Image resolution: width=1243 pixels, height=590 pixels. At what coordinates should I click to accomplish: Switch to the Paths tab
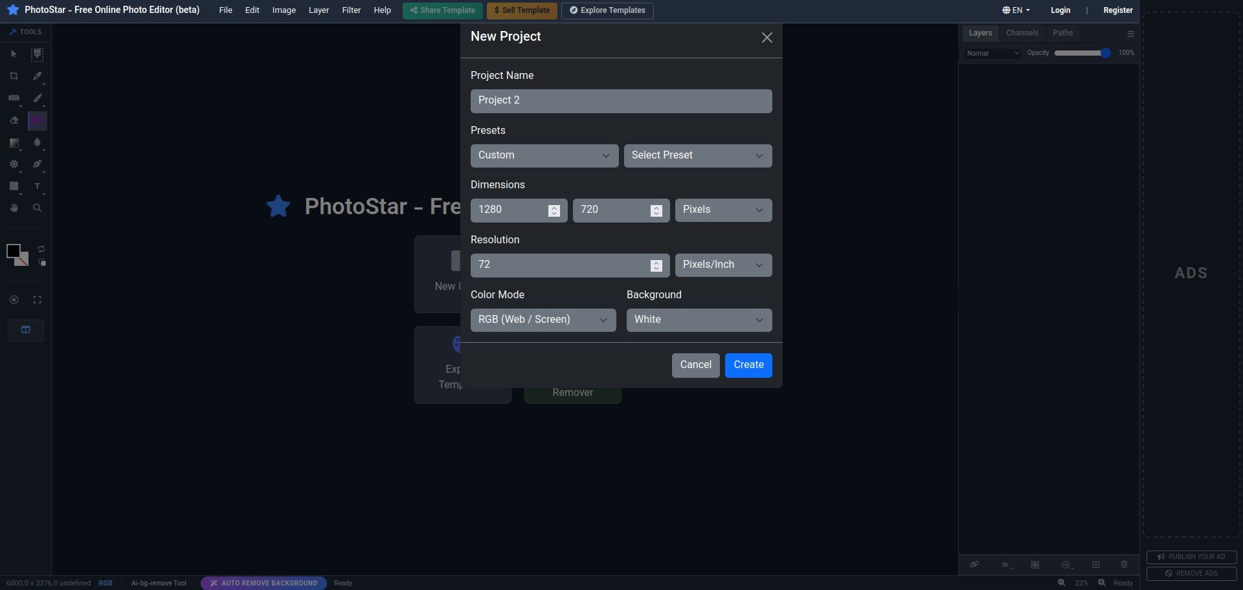pyautogui.click(x=1063, y=33)
